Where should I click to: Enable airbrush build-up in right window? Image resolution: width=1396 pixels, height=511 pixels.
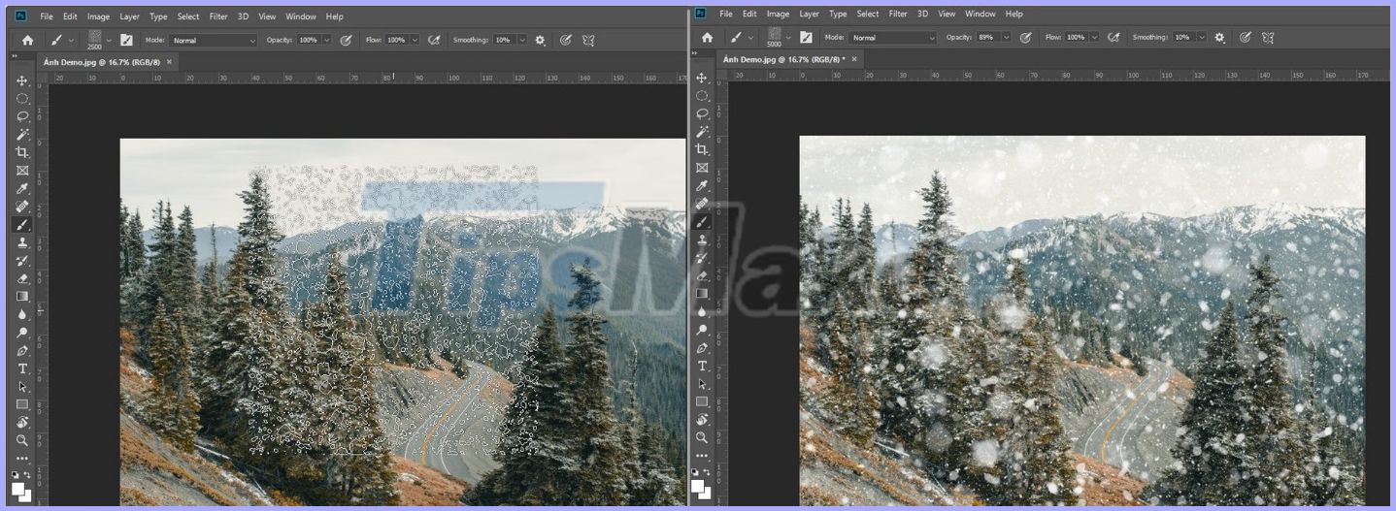click(1113, 37)
